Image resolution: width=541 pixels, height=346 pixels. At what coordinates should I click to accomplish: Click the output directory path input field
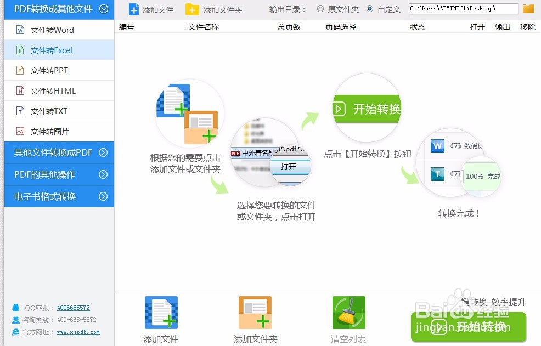(x=464, y=9)
